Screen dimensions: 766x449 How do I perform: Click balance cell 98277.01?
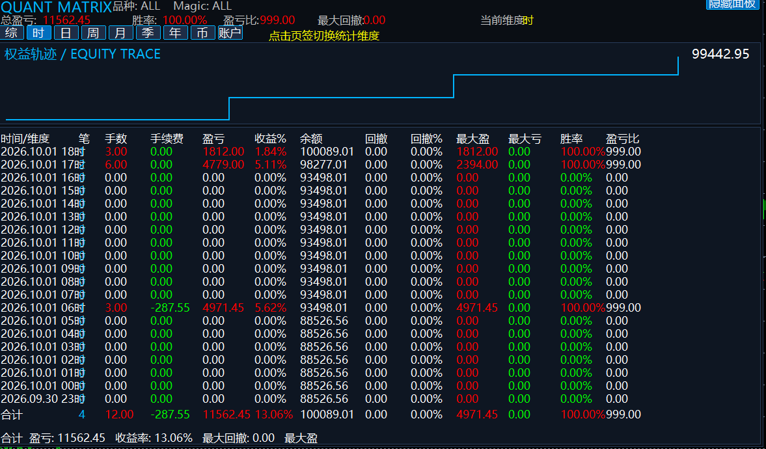[324, 165]
